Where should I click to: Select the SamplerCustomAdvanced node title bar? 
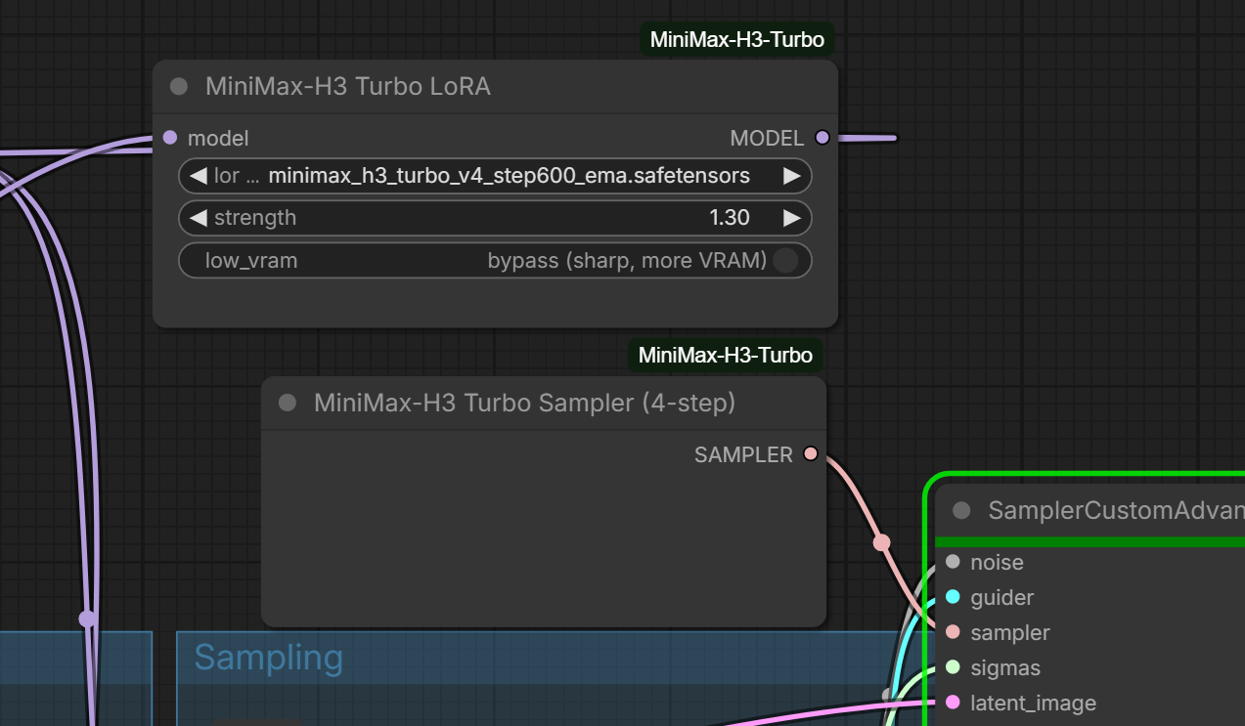point(1089,510)
